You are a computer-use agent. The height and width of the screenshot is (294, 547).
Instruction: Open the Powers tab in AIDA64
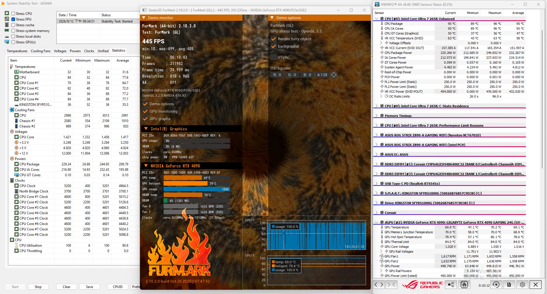coord(75,51)
